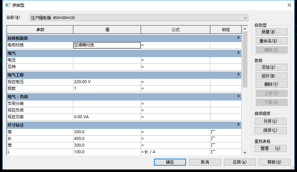Click the 视在功率 value 0.00 VA

coord(107,117)
